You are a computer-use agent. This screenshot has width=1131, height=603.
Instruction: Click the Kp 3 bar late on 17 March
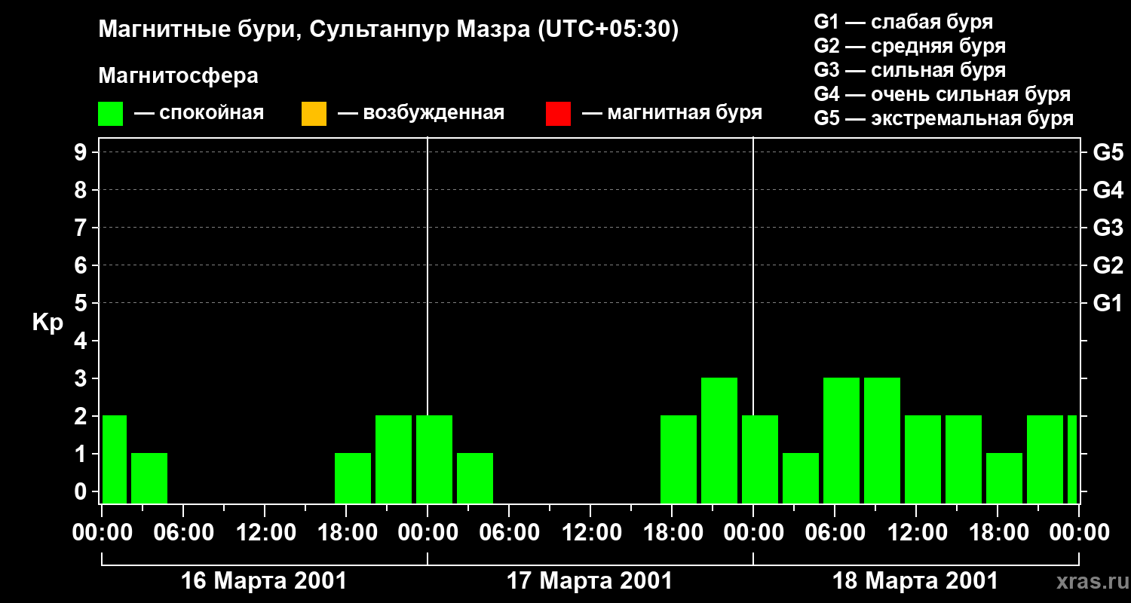(x=719, y=440)
